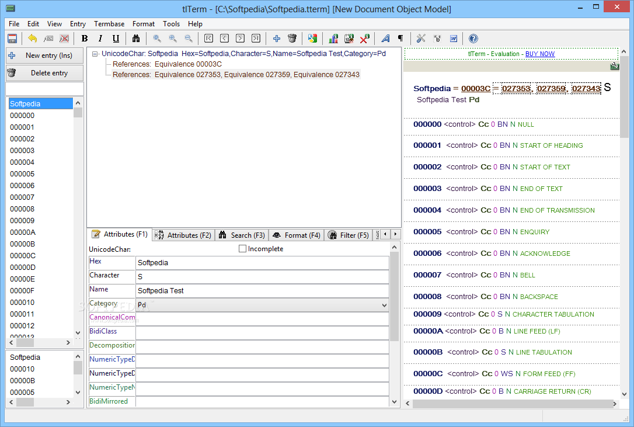This screenshot has width=634, height=427.
Task: Click the Word document export icon
Action: tap(454, 39)
